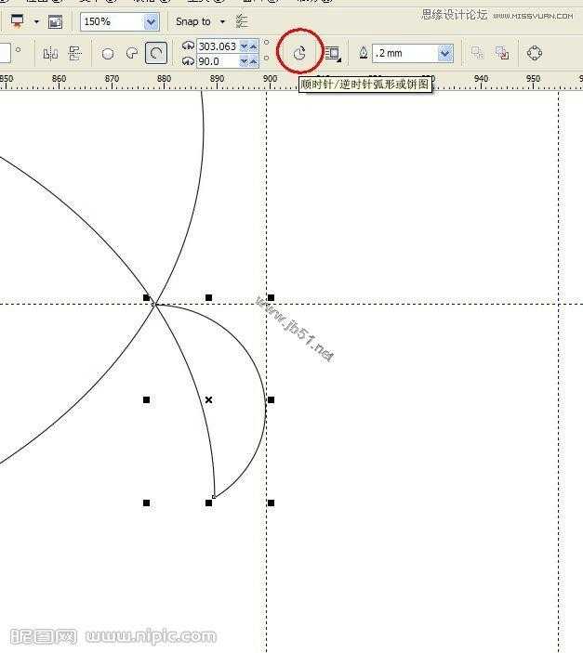
Task: Decrease the starting angle 303.063 value
Action: pyautogui.click(x=244, y=46)
